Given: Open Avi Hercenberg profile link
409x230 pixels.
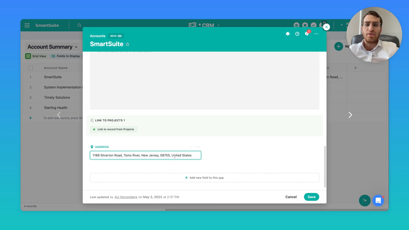Looking at the screenshot, I should pyautogui.click(x=126, y=197).
